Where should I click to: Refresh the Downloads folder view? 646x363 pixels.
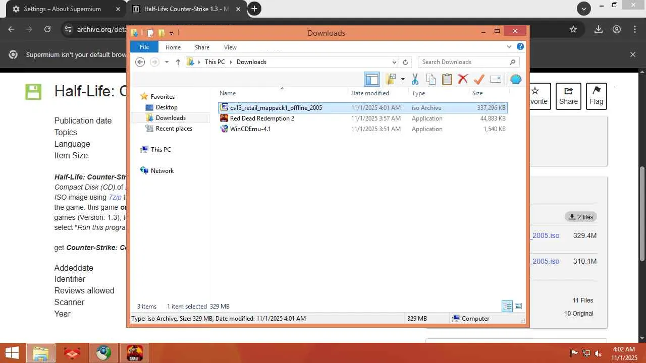coord(405,62)
